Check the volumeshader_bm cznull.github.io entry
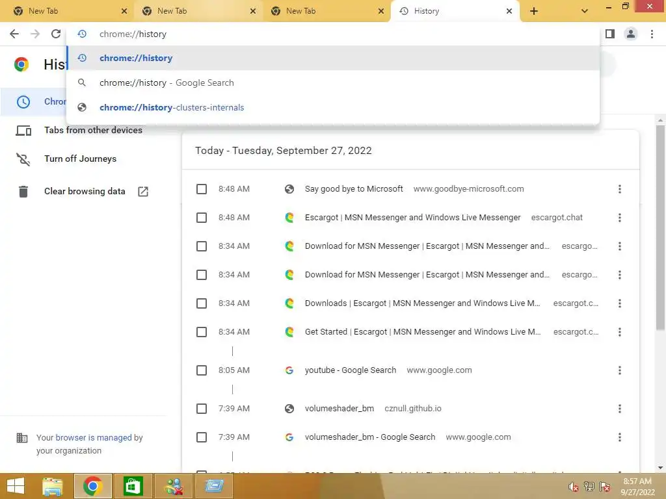666x499 pixels. [202, 409]
